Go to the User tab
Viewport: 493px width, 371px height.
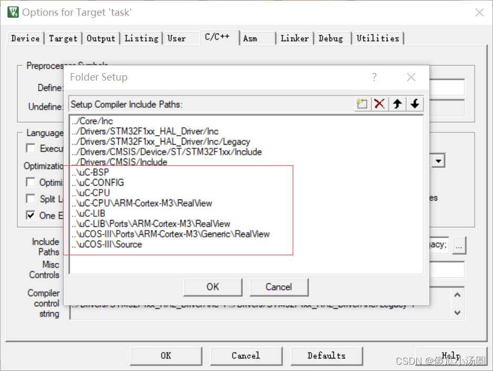click(x=177, y=38)
